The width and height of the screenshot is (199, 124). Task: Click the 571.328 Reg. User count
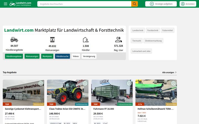pyautogui.click(x=119, y=46)
